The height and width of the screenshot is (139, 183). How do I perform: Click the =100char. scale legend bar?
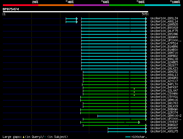click(128, 137)
